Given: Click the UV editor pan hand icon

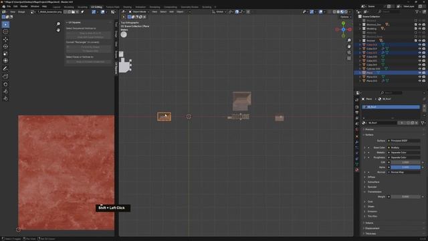Looking at the screenshot, I should point(58,30).
